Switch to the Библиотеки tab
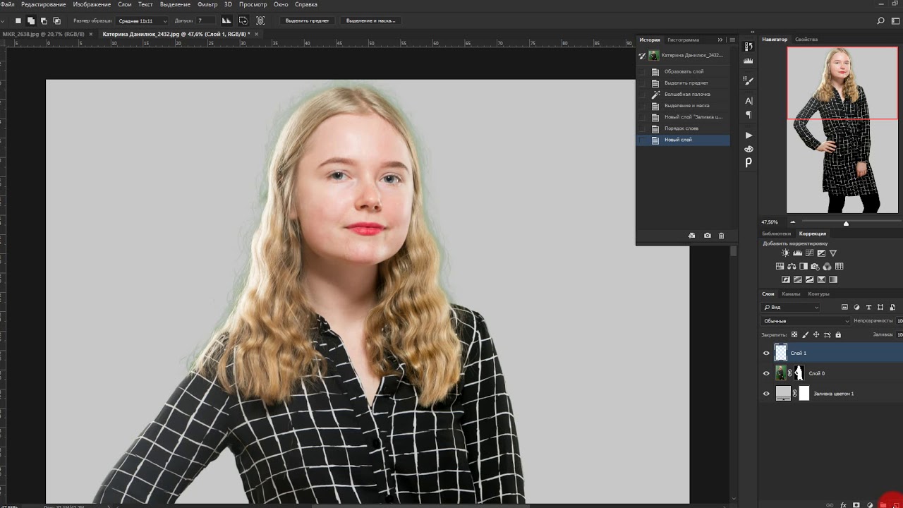The image size is (903, 508). pyautogui.click(x=776, y=234)
